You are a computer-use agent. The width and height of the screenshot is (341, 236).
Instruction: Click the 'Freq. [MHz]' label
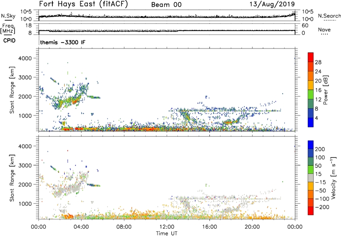coord(8,29)
